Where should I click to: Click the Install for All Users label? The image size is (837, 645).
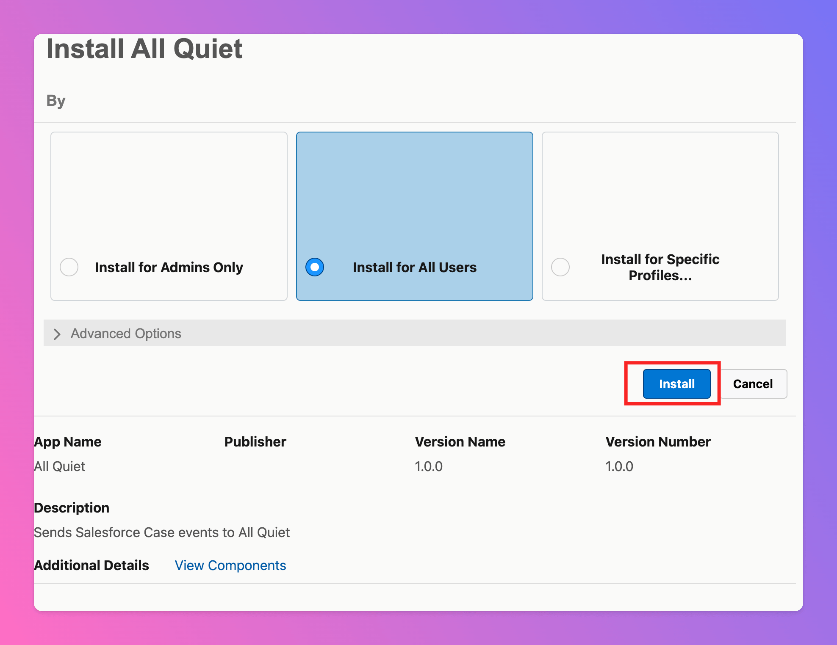click(415, 267)
